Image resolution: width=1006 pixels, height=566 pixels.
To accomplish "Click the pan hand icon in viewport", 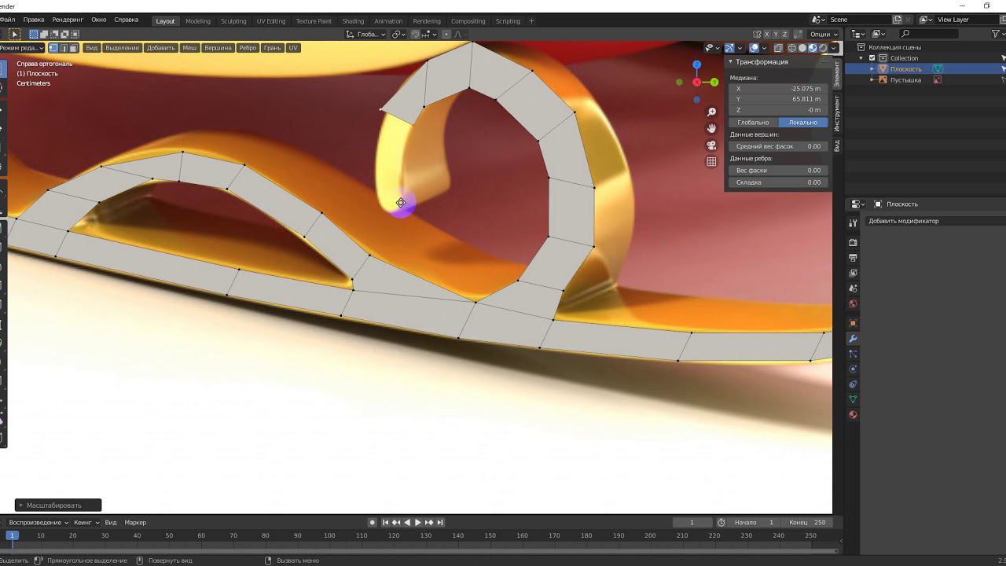I will (711, 129).
